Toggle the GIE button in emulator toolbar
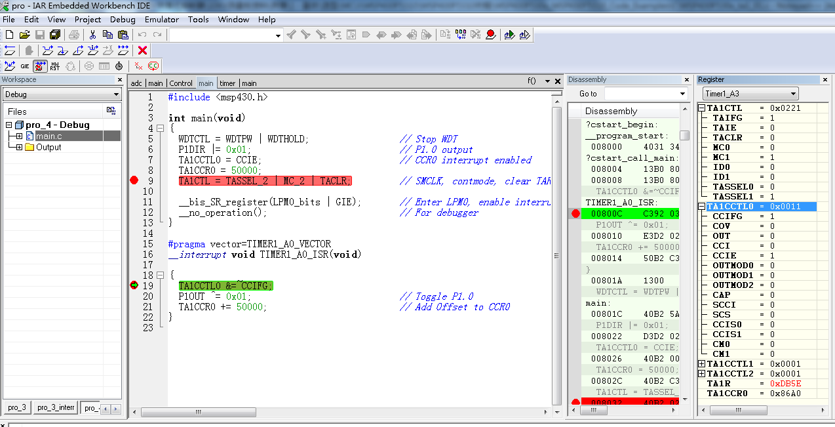The image size is (835, 427). (25, 66)
